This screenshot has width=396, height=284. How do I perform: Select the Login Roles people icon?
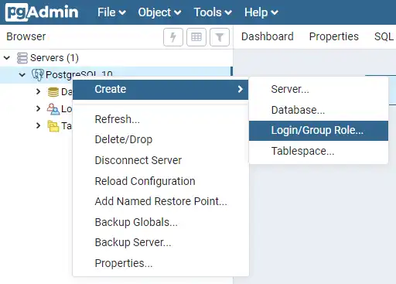(x=53, y=109)
